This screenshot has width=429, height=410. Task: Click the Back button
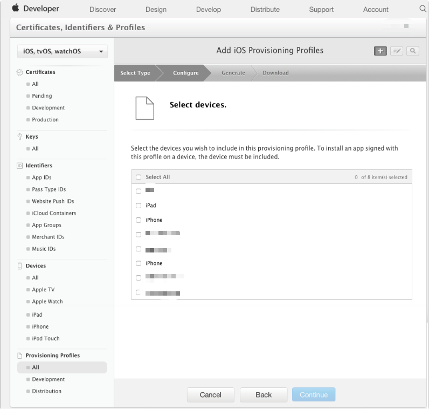[264, 395]
